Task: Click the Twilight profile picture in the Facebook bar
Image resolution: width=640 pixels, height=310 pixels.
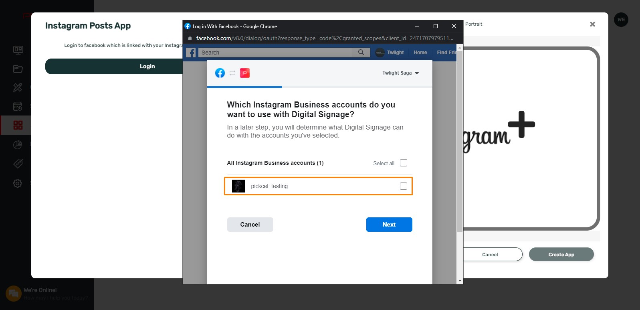Action: [380, 53]
